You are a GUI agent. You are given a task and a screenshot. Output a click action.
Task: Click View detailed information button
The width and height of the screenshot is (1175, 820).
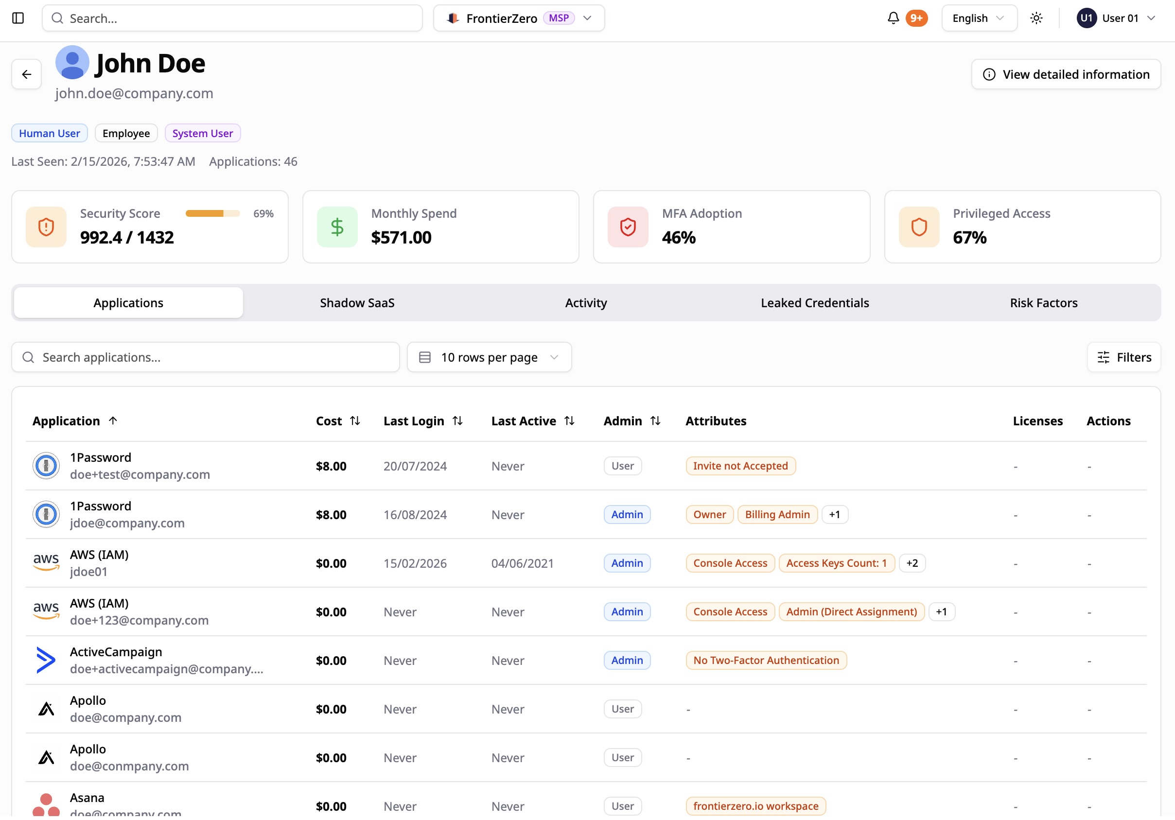coord(1066,75)
